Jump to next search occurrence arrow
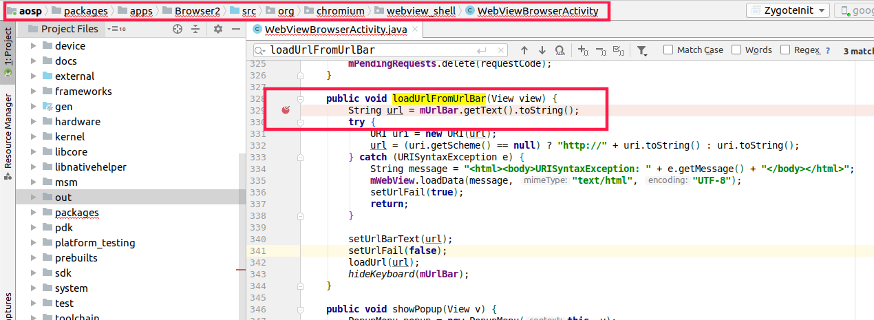Screen dimensions: 874x320 pyautogui.click(x=542, y=50)
